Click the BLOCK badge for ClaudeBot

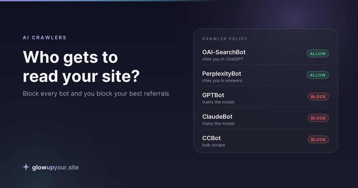pos(318,118)
